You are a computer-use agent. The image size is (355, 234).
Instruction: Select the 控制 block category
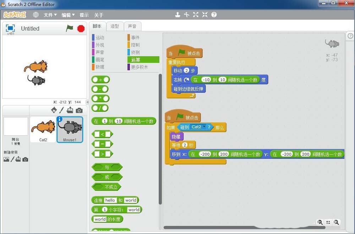135,45
